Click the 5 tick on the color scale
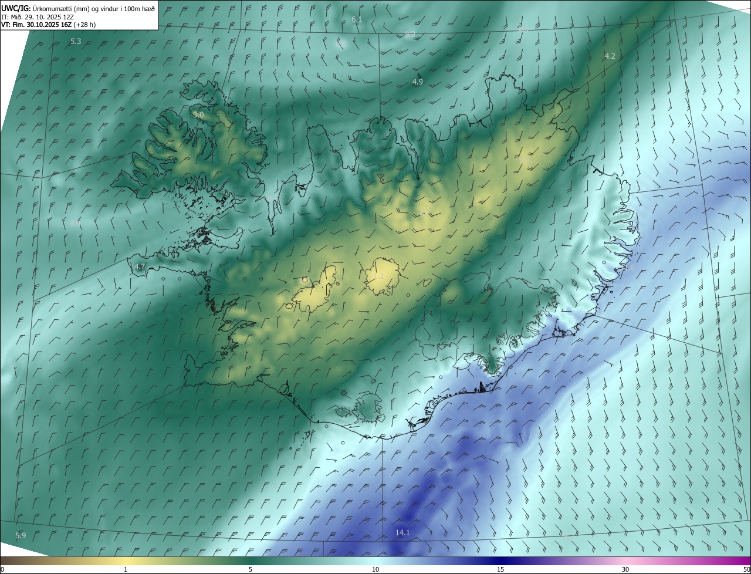This screenshot has width=751, height=574. 251,569
